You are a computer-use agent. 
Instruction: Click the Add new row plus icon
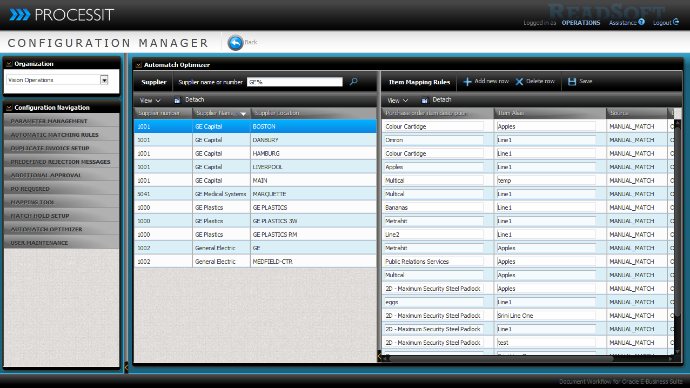tap(467, 82)
